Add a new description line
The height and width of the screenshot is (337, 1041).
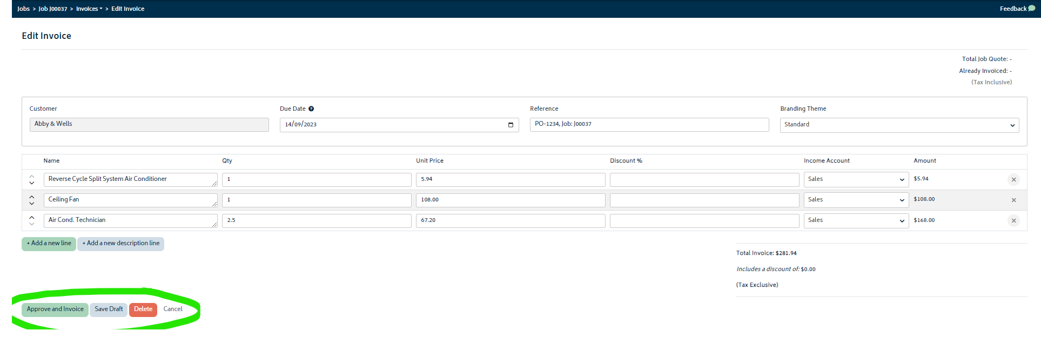121,244
